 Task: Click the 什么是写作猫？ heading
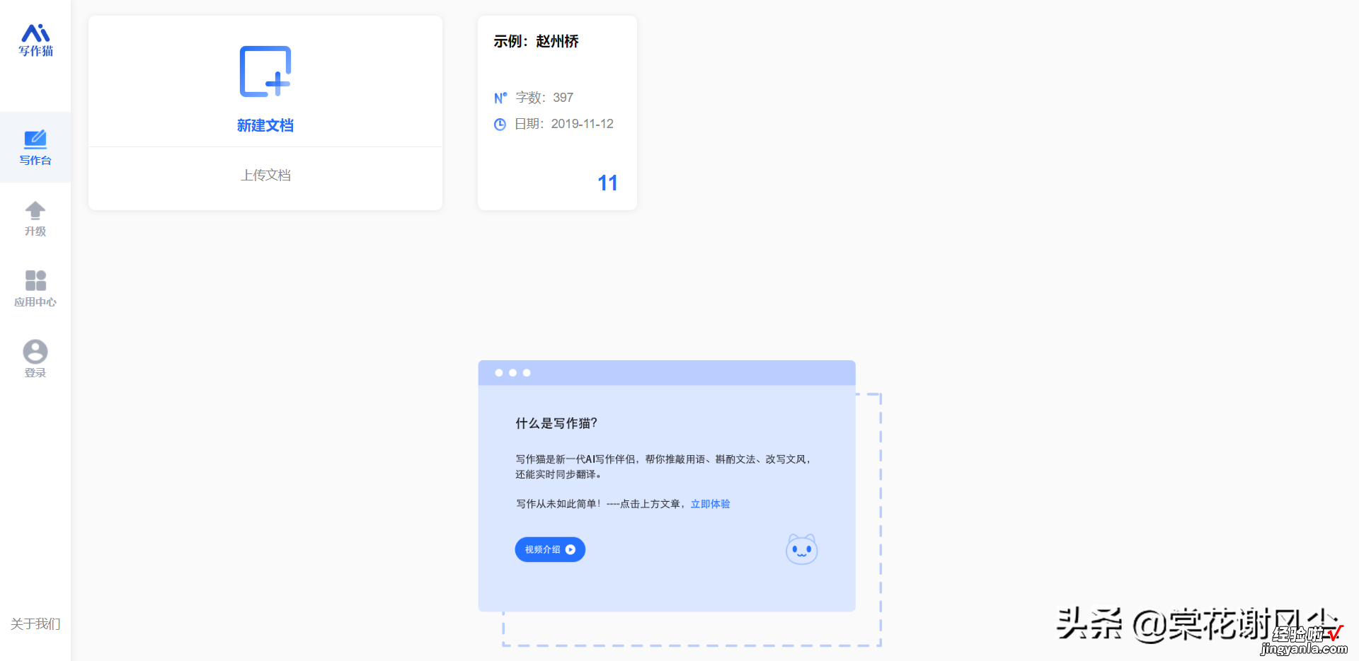pyautogui.click(x=556, y=423)
